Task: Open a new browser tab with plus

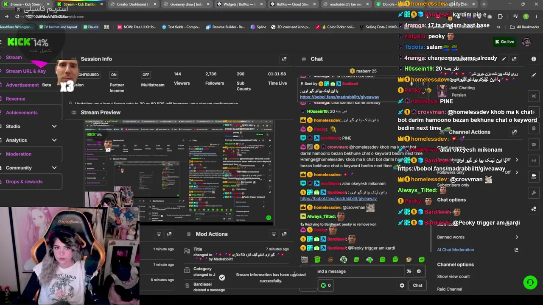Action: point(484,4)
